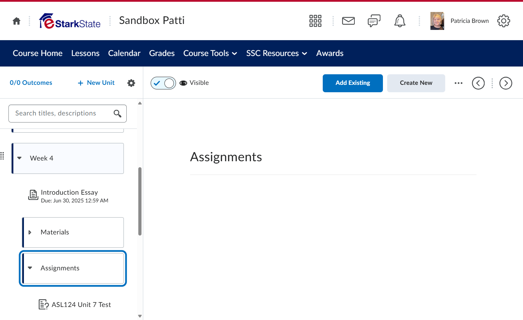Viewport: 523px width, 320px height.
Task: Open the Lessons nav item
Action: pos(86,53)
